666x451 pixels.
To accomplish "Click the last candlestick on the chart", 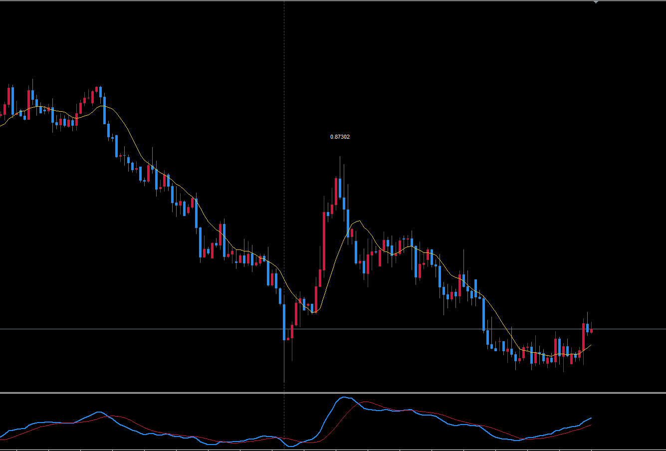I will [591, 330].
